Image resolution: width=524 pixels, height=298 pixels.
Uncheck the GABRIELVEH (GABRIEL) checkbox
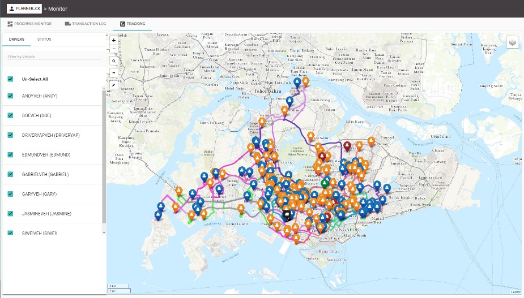pos(10,174)
